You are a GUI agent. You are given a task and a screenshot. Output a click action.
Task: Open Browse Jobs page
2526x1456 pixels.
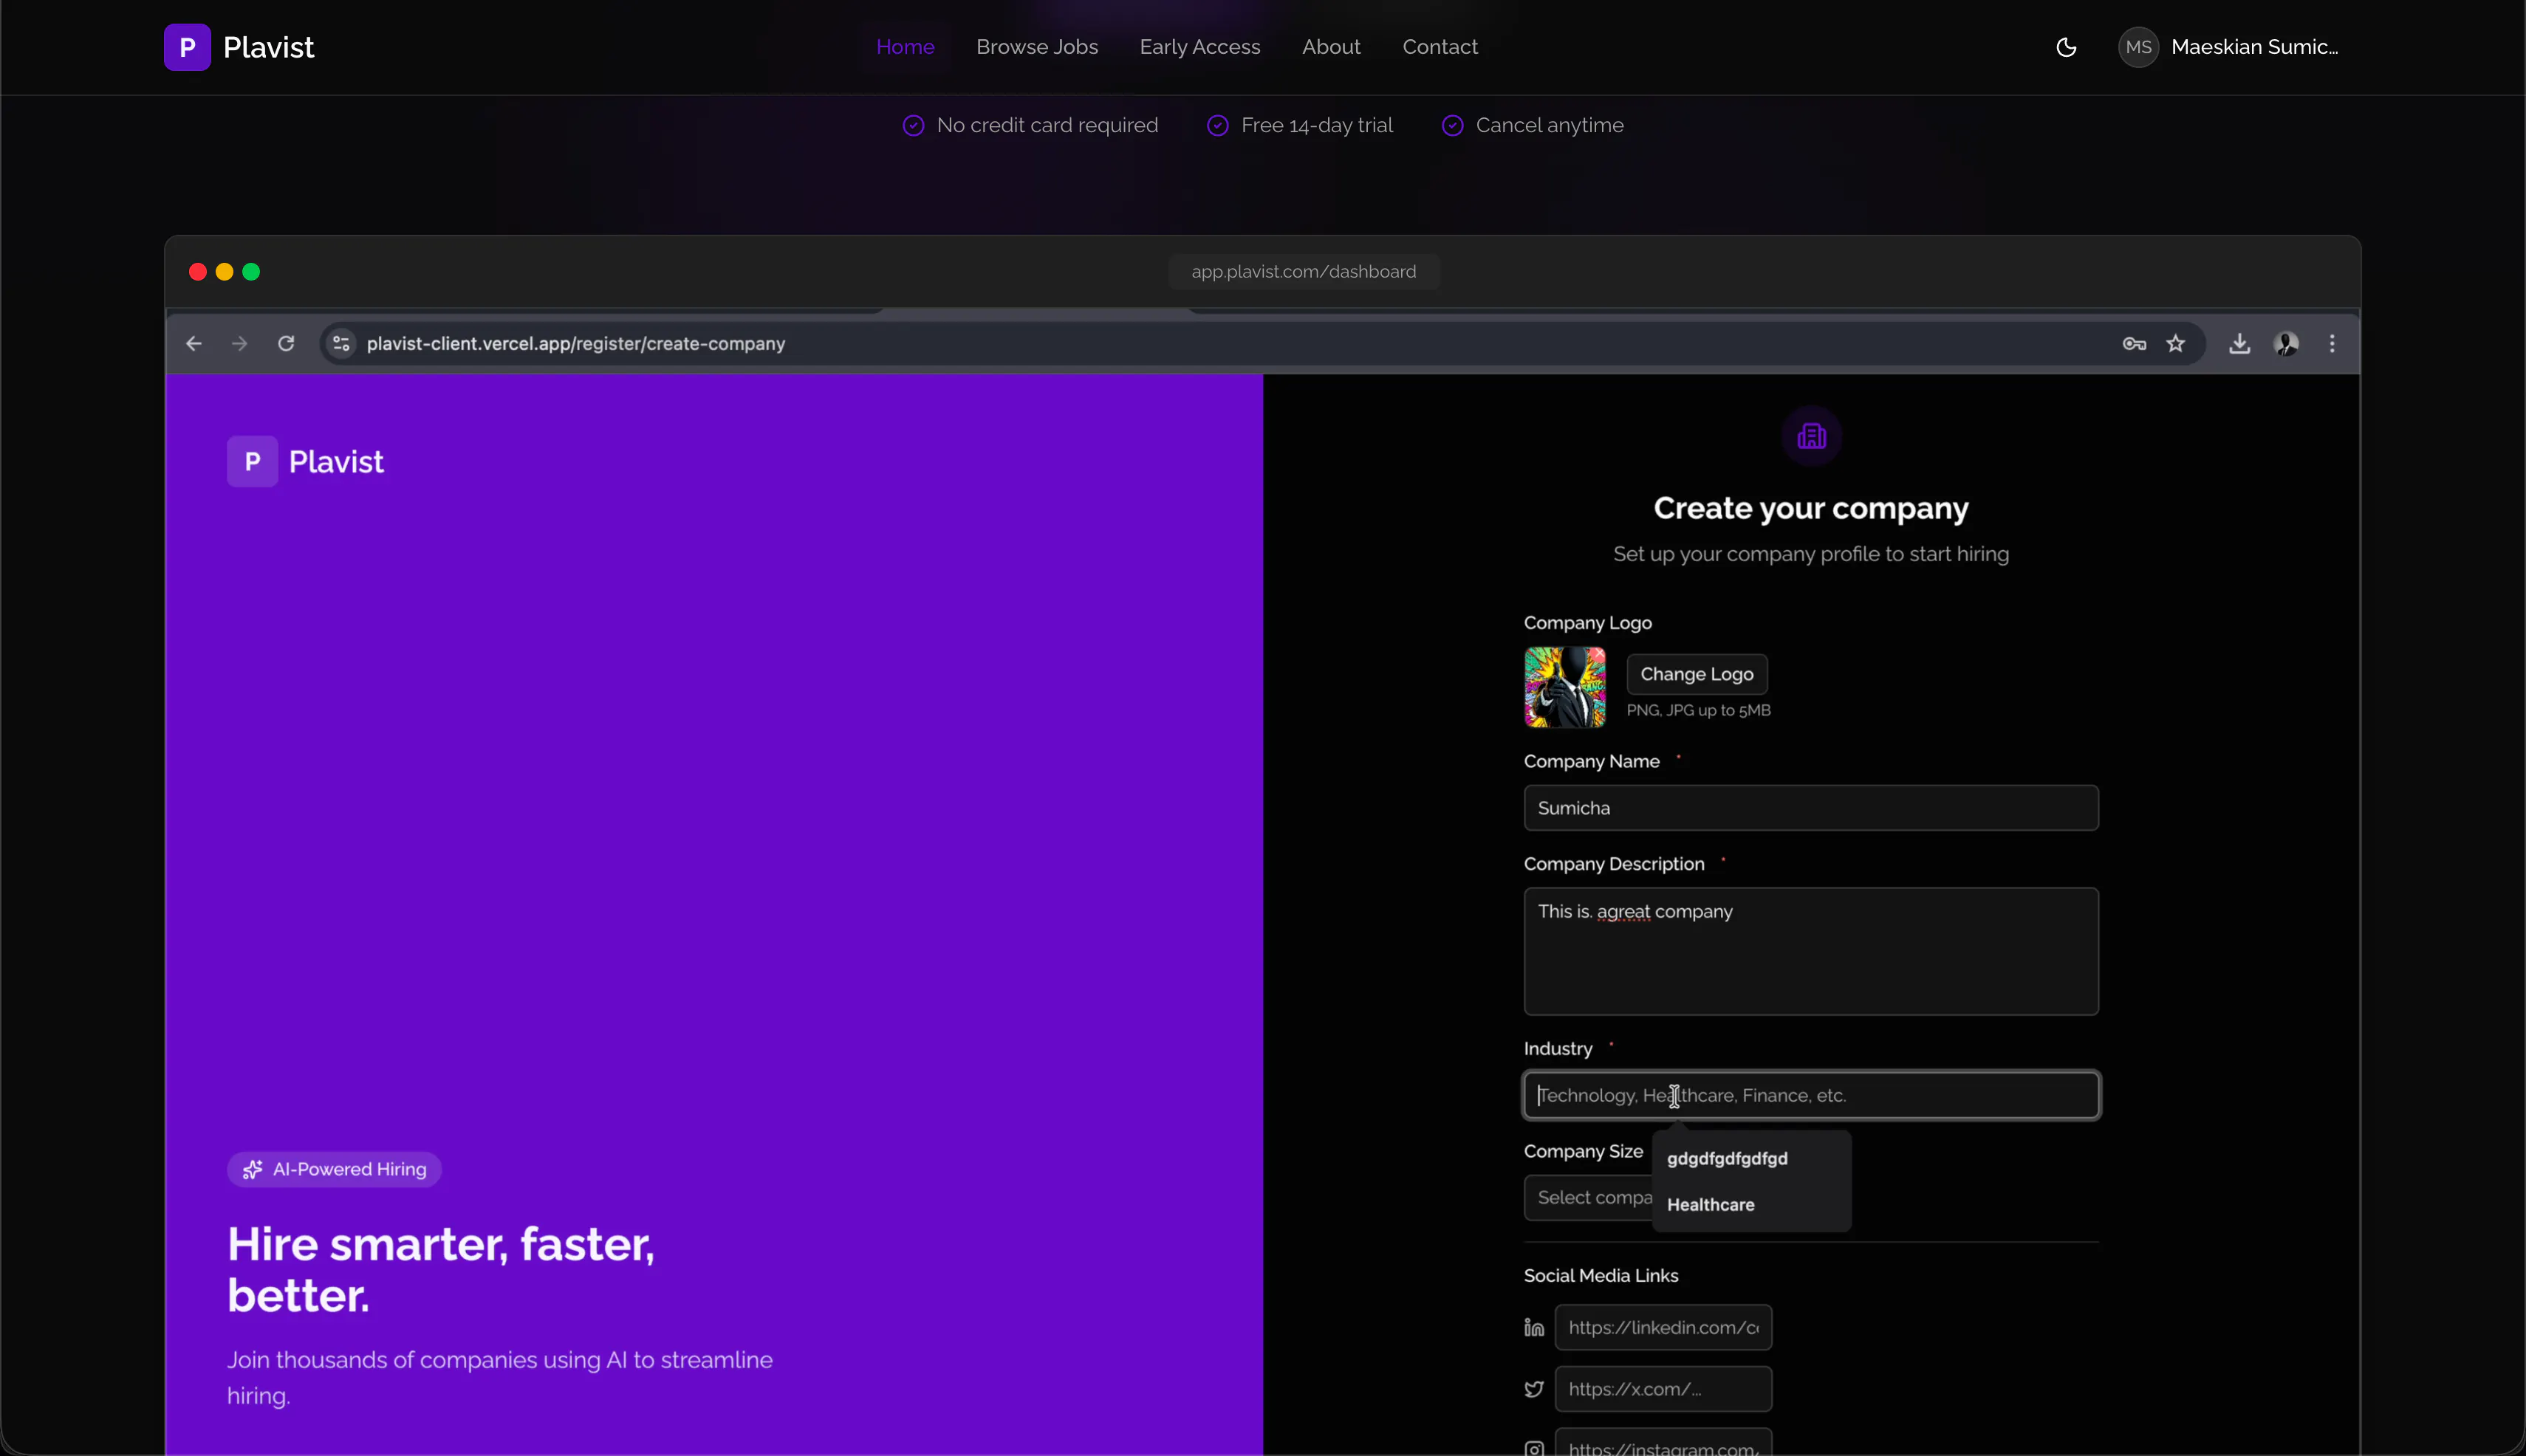(1036, 47)
